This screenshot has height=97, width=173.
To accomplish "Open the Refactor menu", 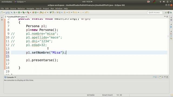I will pyautogui.click(x=21, y=9).
